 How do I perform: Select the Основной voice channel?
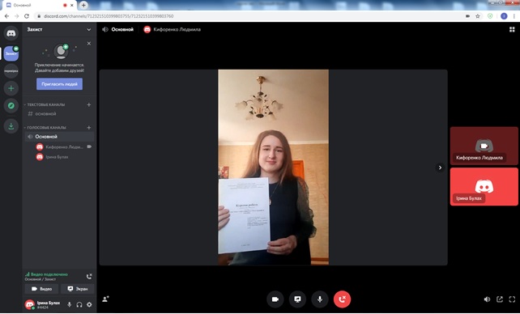59,137
